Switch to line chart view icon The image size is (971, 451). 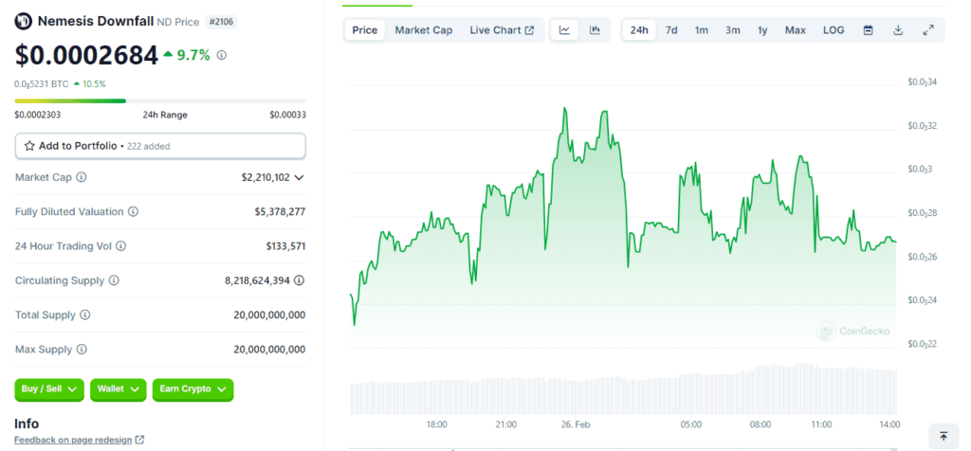point(564,30)
